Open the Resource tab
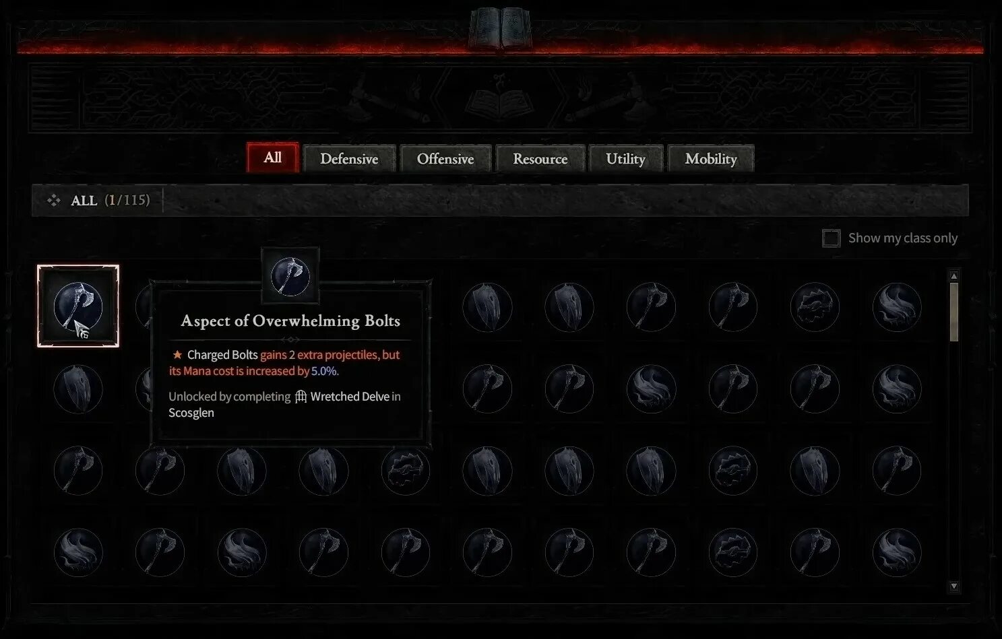The height and width of the screenshot is (639, 1002). 540,159
